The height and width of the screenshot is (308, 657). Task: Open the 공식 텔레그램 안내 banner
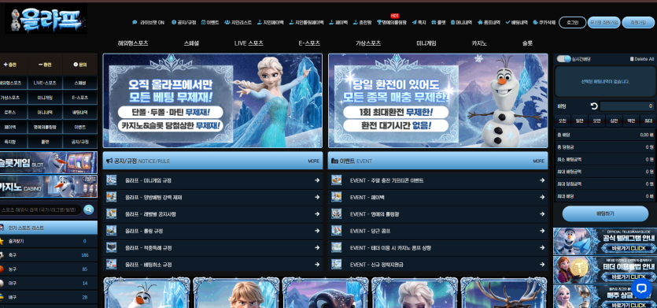click(605, 241)
